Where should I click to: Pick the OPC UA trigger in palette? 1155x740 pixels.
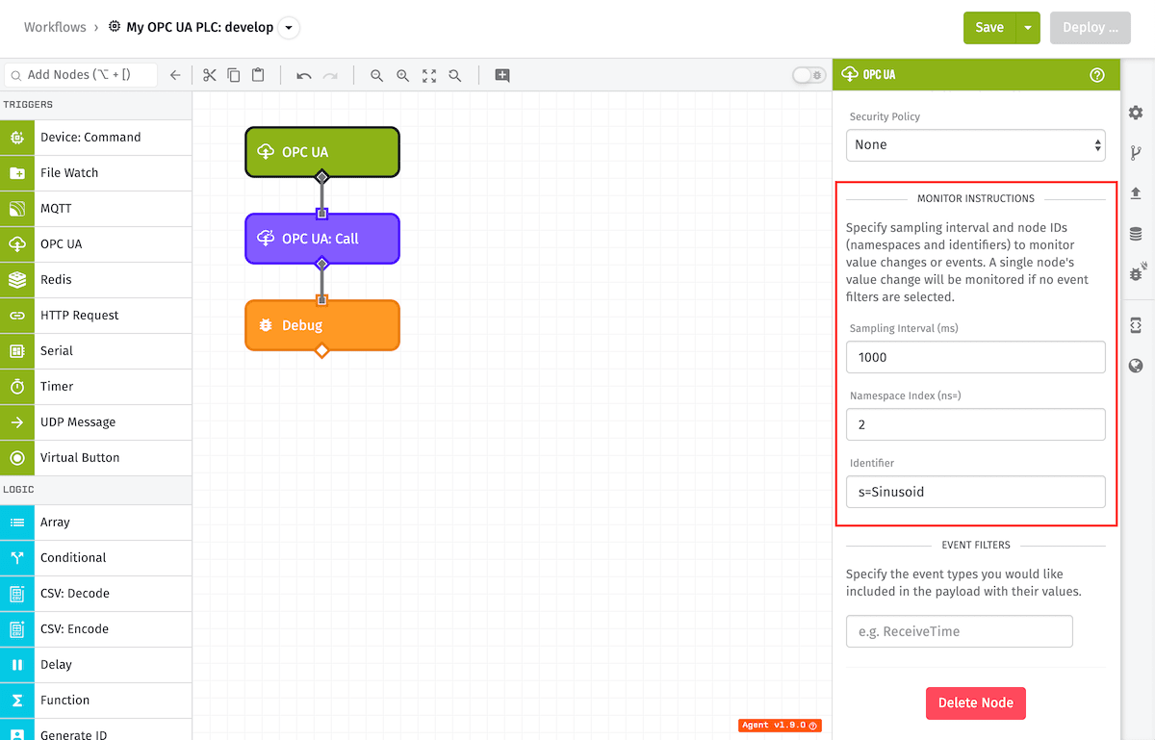[96, 244]
